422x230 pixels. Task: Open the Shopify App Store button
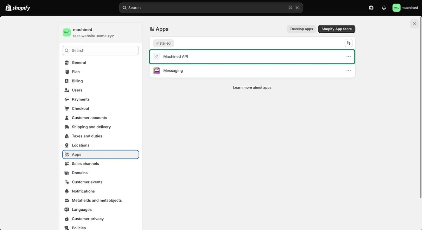[337, 29]
